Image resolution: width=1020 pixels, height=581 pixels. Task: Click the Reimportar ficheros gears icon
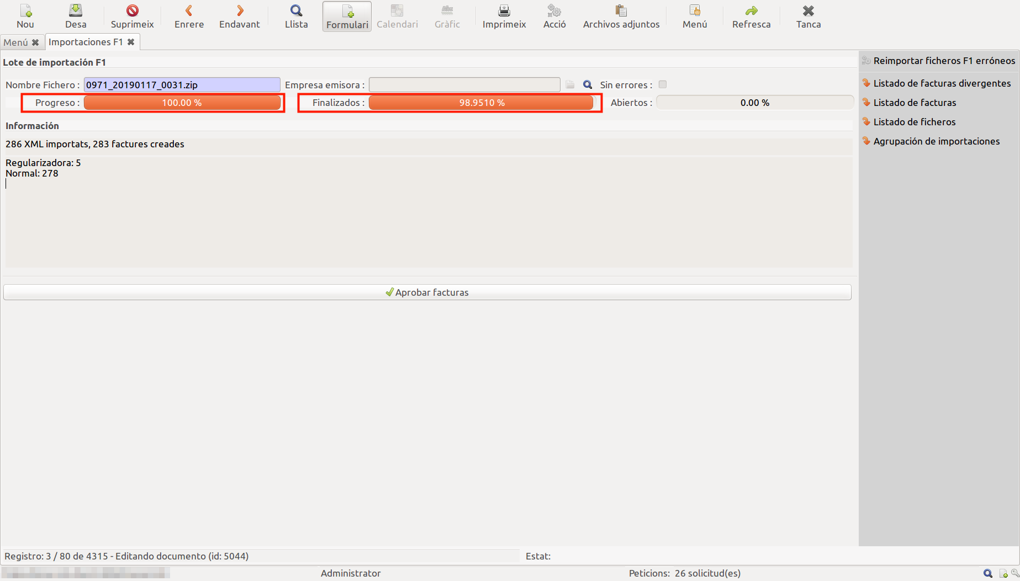pyautogui.click(x=866, y=61)
